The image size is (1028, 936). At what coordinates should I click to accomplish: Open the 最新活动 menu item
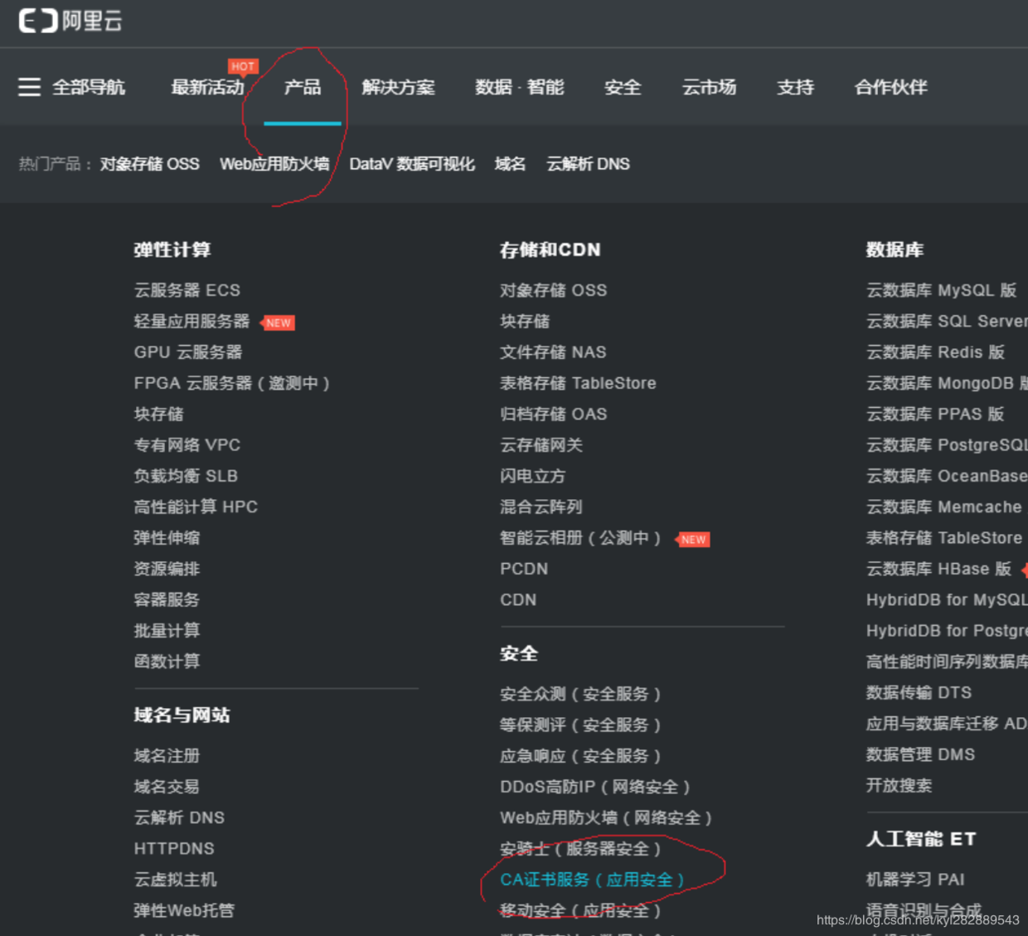(207, 87)
